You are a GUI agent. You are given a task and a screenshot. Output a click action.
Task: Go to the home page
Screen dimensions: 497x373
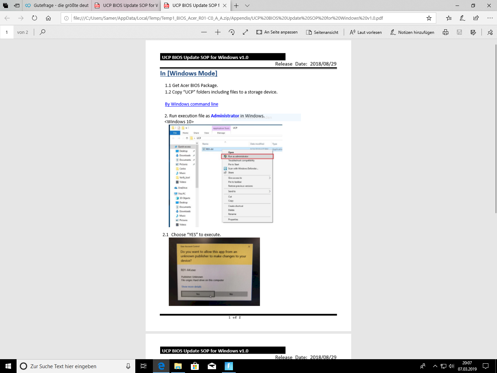[x=48, y=18]
